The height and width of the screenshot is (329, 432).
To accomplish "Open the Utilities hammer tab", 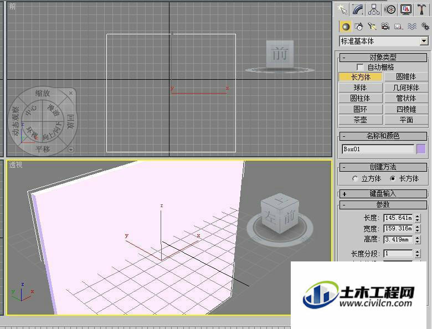I will click(x=421, y=10).
